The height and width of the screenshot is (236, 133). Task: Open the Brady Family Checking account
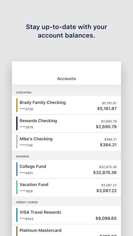(66, 105)
